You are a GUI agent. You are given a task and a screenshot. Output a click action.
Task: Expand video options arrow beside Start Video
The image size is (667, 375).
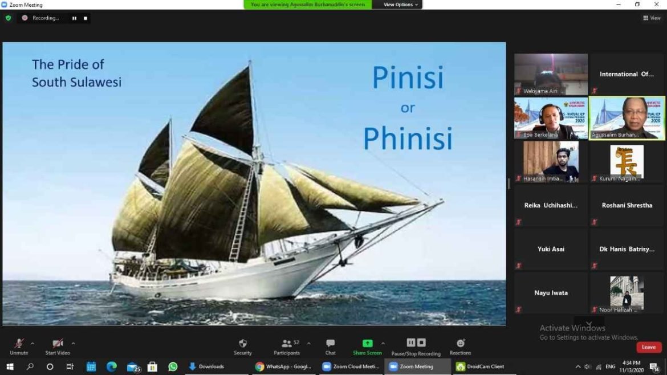(73, 343)
